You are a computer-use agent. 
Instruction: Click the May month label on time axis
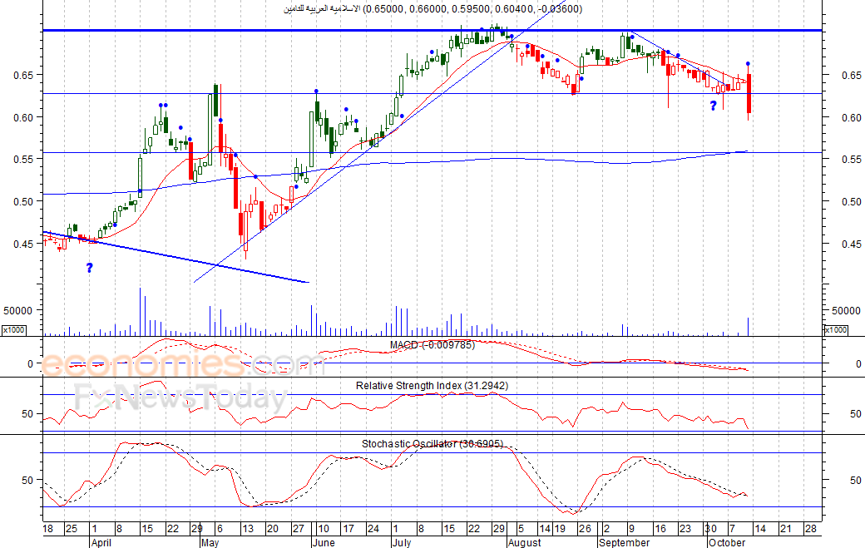coord(210,542)
